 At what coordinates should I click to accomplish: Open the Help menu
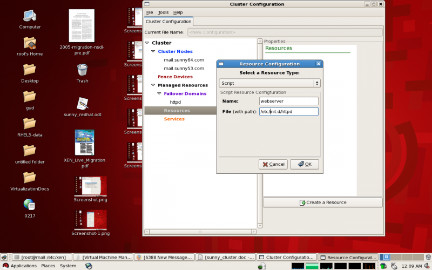click(178, 12)
